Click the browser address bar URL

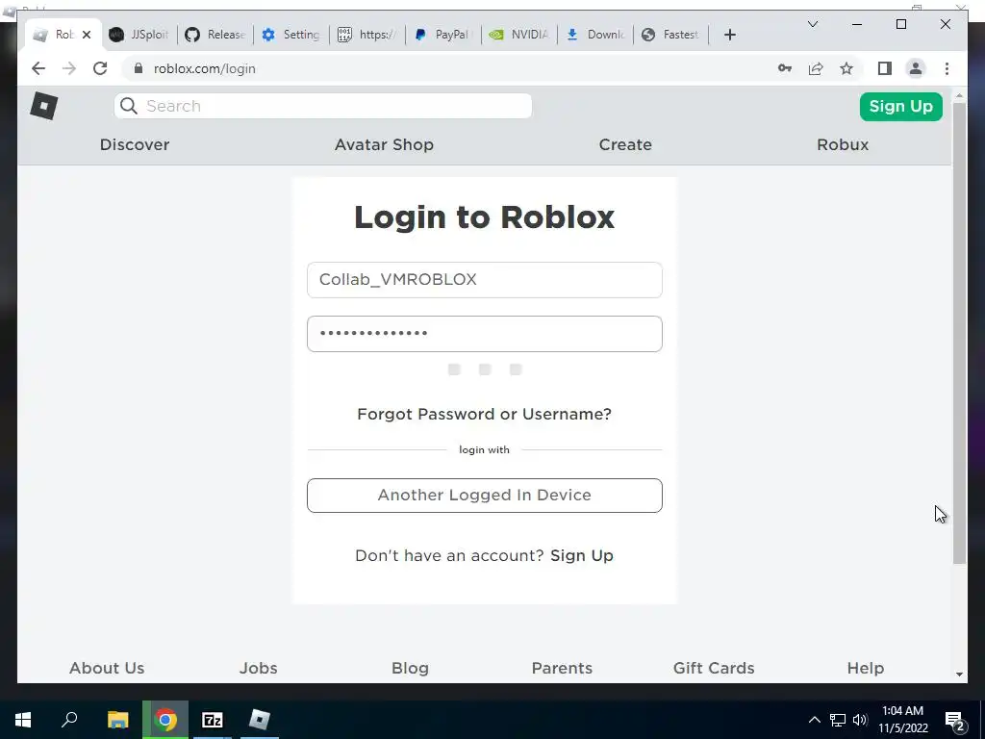click(205, 68)
